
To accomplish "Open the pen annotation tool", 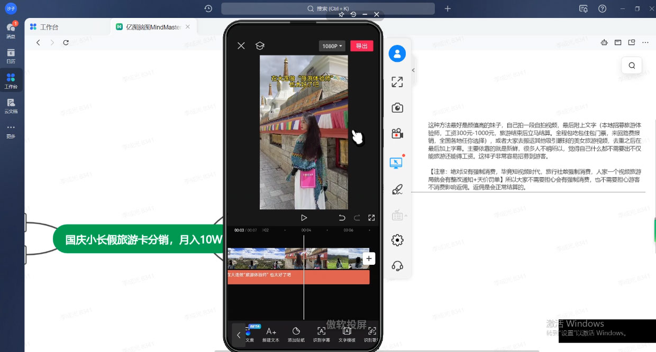I will click(397, 189).
